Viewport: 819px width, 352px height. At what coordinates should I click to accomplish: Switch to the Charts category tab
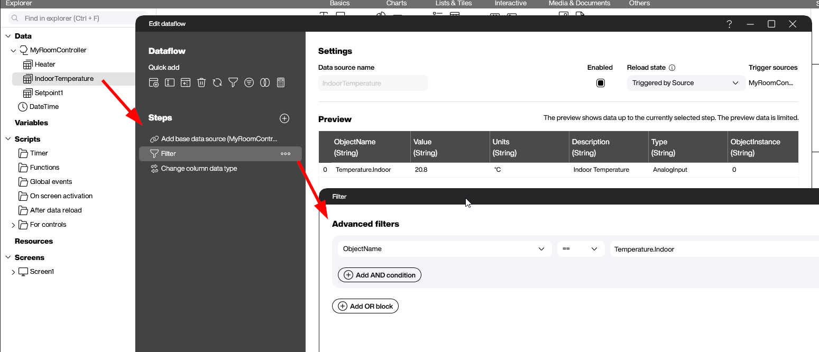click(x=396, y=3)
